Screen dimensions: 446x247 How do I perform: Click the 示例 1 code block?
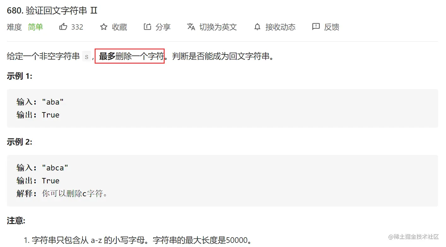(x=222, y=108)
